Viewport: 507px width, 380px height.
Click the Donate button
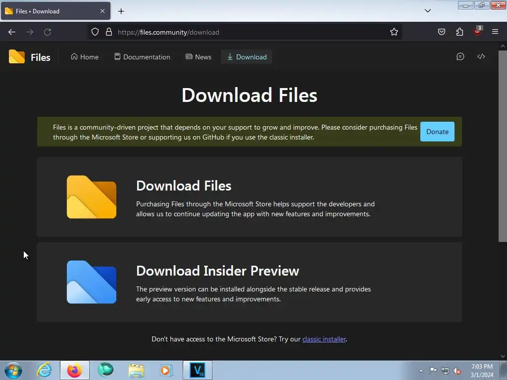[437, 132]
